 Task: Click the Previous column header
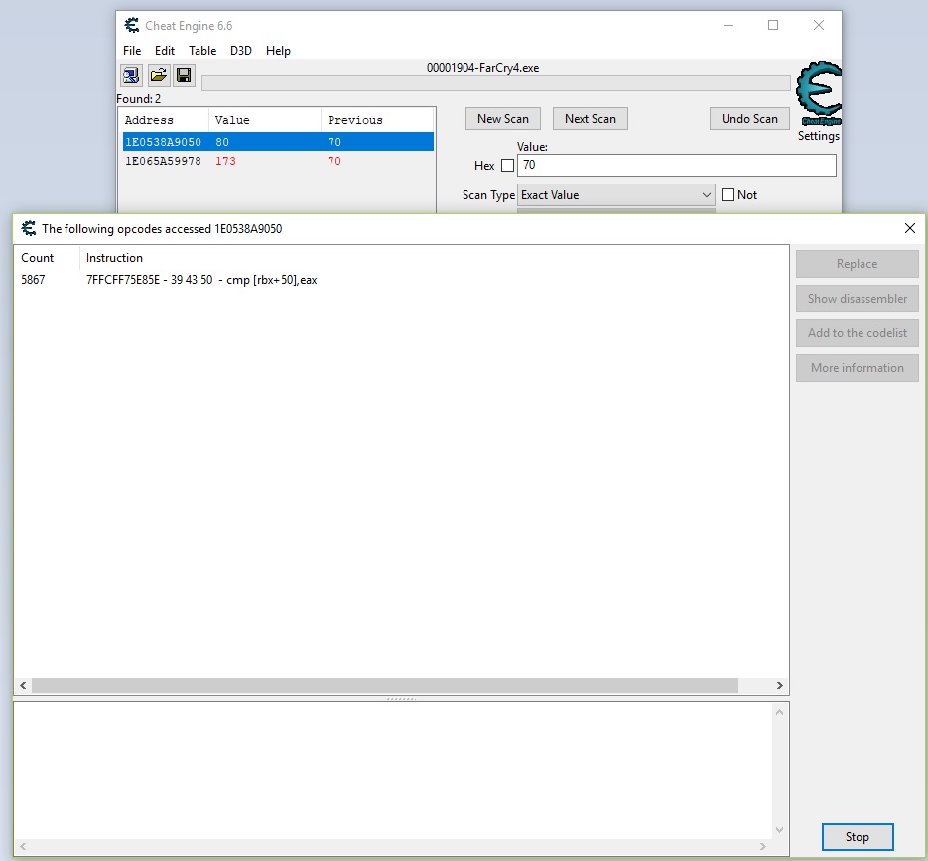[377, 120]
